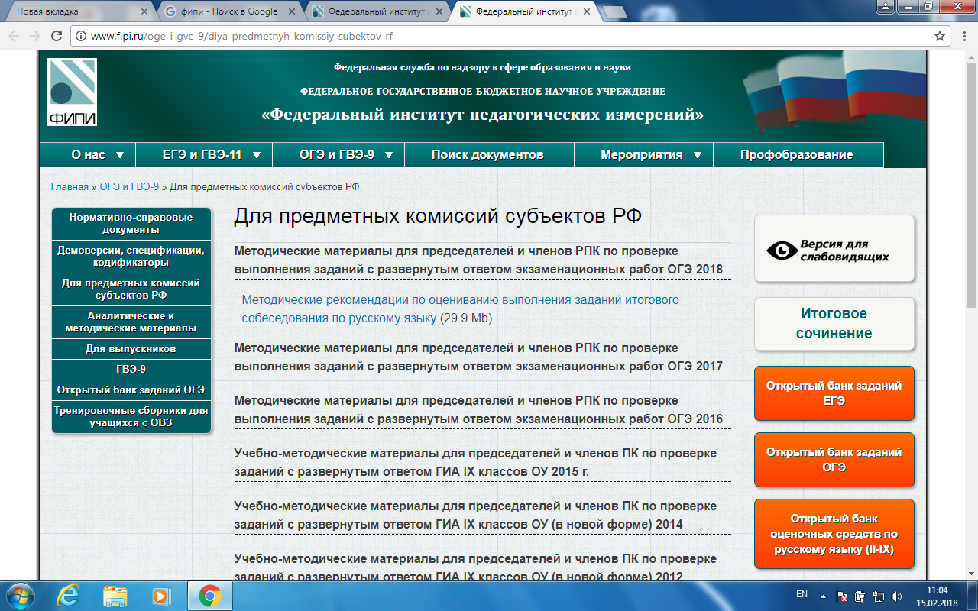Expand ОГЭ 2017 methodical materials section
This screenshot has height=611, width=978.
478,357
